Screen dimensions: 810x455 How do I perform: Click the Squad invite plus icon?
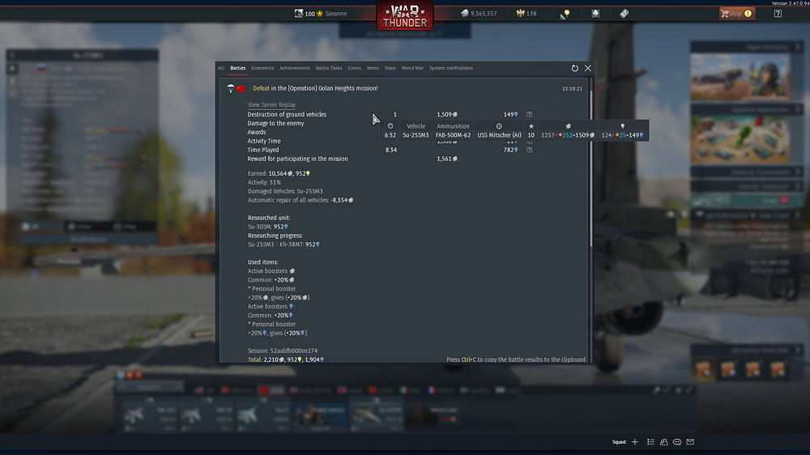(x=635, y=442)
